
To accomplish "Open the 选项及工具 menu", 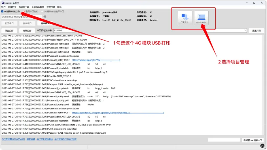I will tap(24, 7).
